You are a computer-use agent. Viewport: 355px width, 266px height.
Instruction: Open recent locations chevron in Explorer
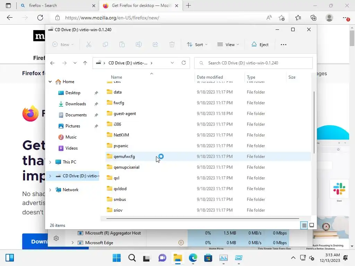(x=75, y=63)
